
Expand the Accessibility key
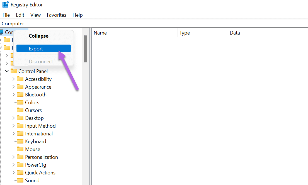tap(14, 79)
